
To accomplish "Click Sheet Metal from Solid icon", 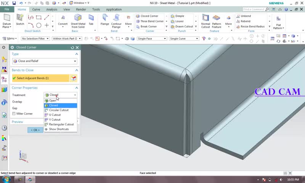I will 78,21.
